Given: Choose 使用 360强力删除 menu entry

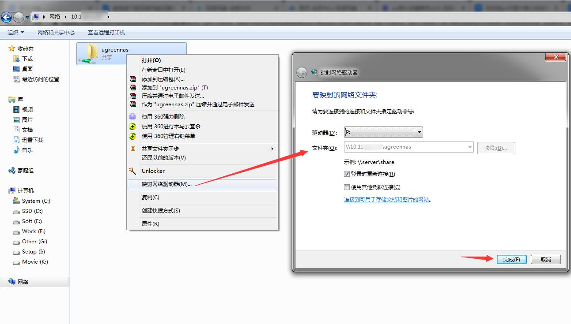Looking at the screenshot, I should (203, 116).
